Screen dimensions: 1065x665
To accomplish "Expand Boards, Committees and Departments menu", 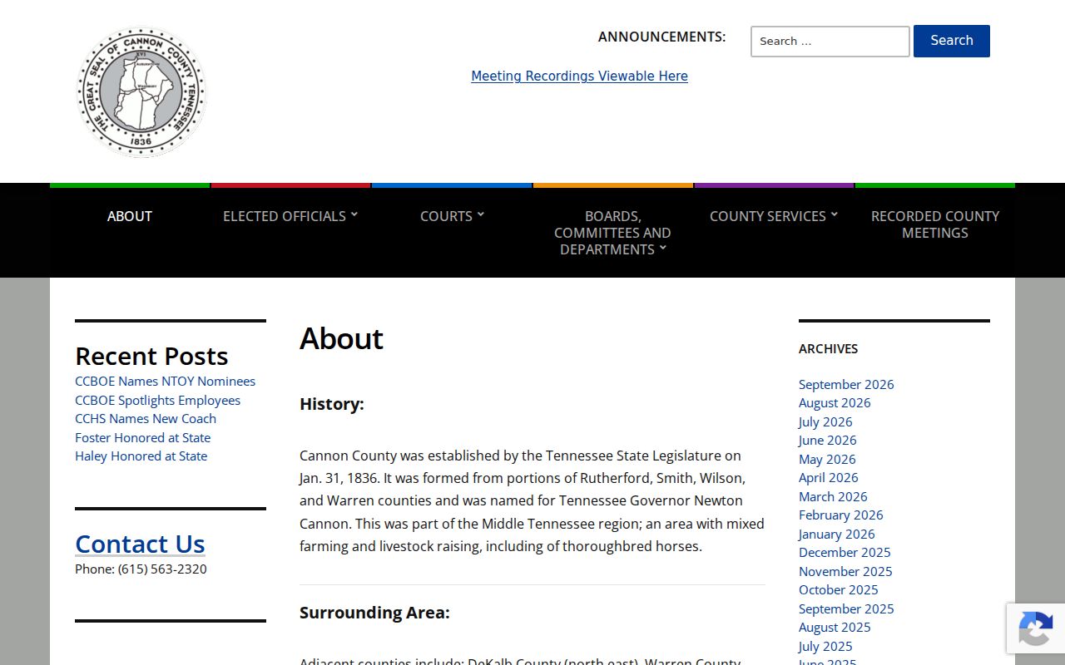I will 612,233.
